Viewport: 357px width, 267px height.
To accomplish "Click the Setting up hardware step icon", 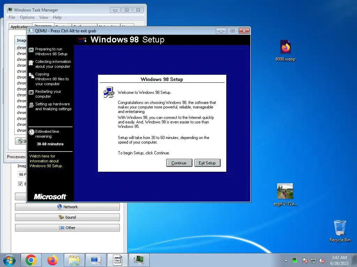I will [x=31, y=105].
